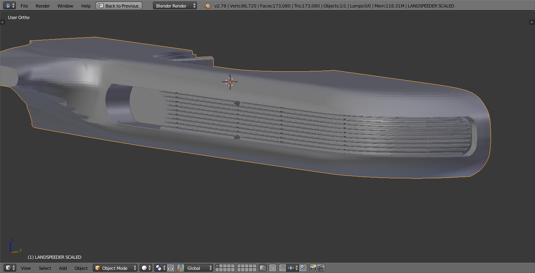
Task: Click the OpenGL render animation clapper icon
Action: click(x=321, y=268)
